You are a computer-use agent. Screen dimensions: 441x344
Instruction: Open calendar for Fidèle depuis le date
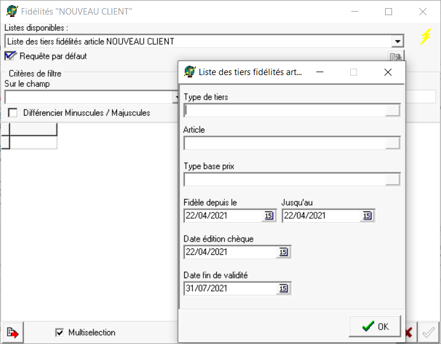[x=269, y=216]
